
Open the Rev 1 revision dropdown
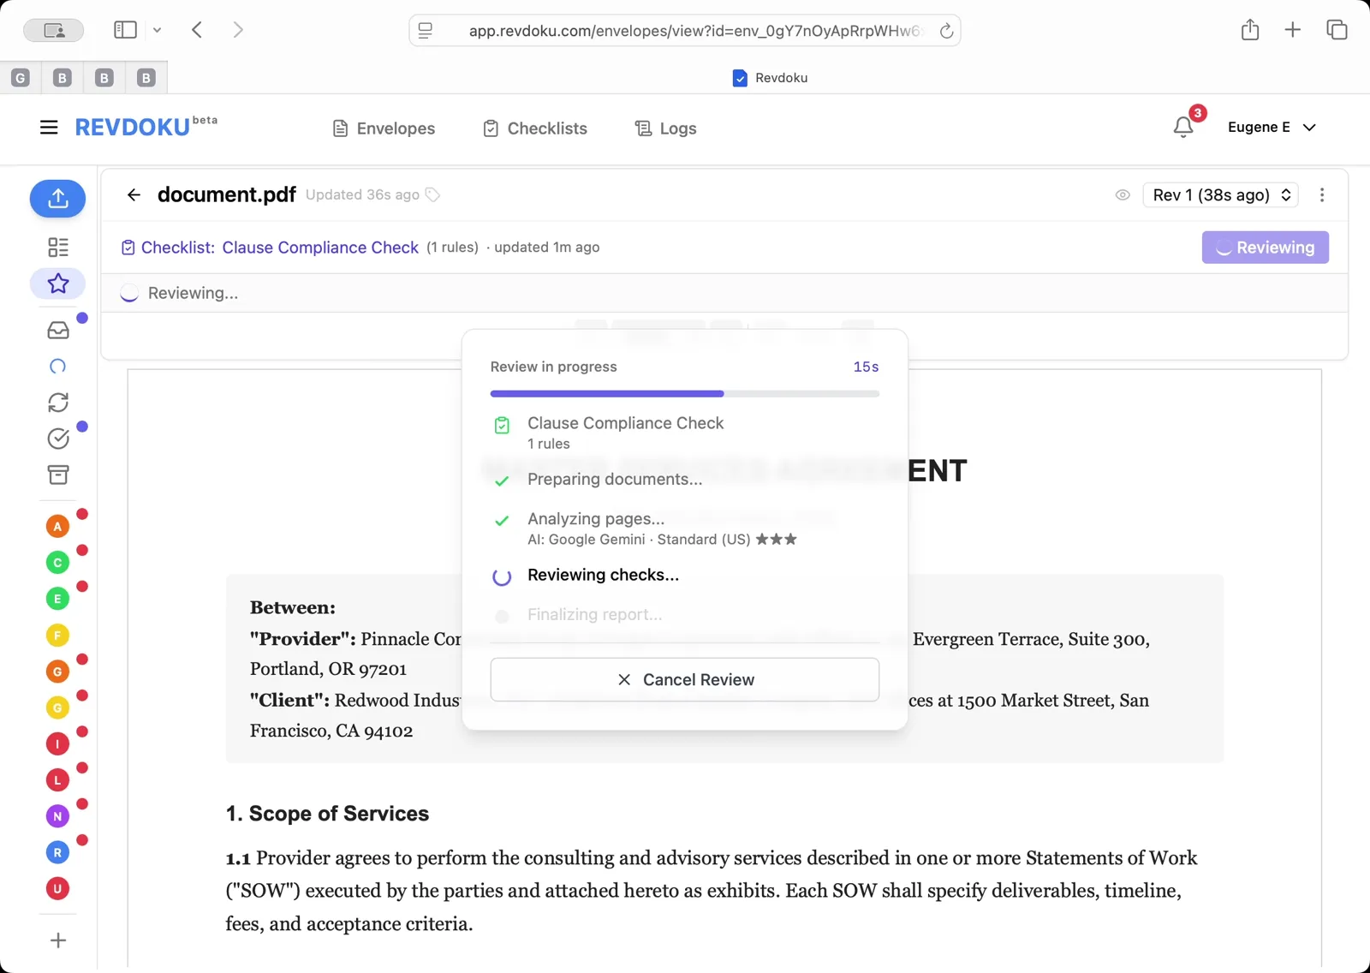(1219, 195)
